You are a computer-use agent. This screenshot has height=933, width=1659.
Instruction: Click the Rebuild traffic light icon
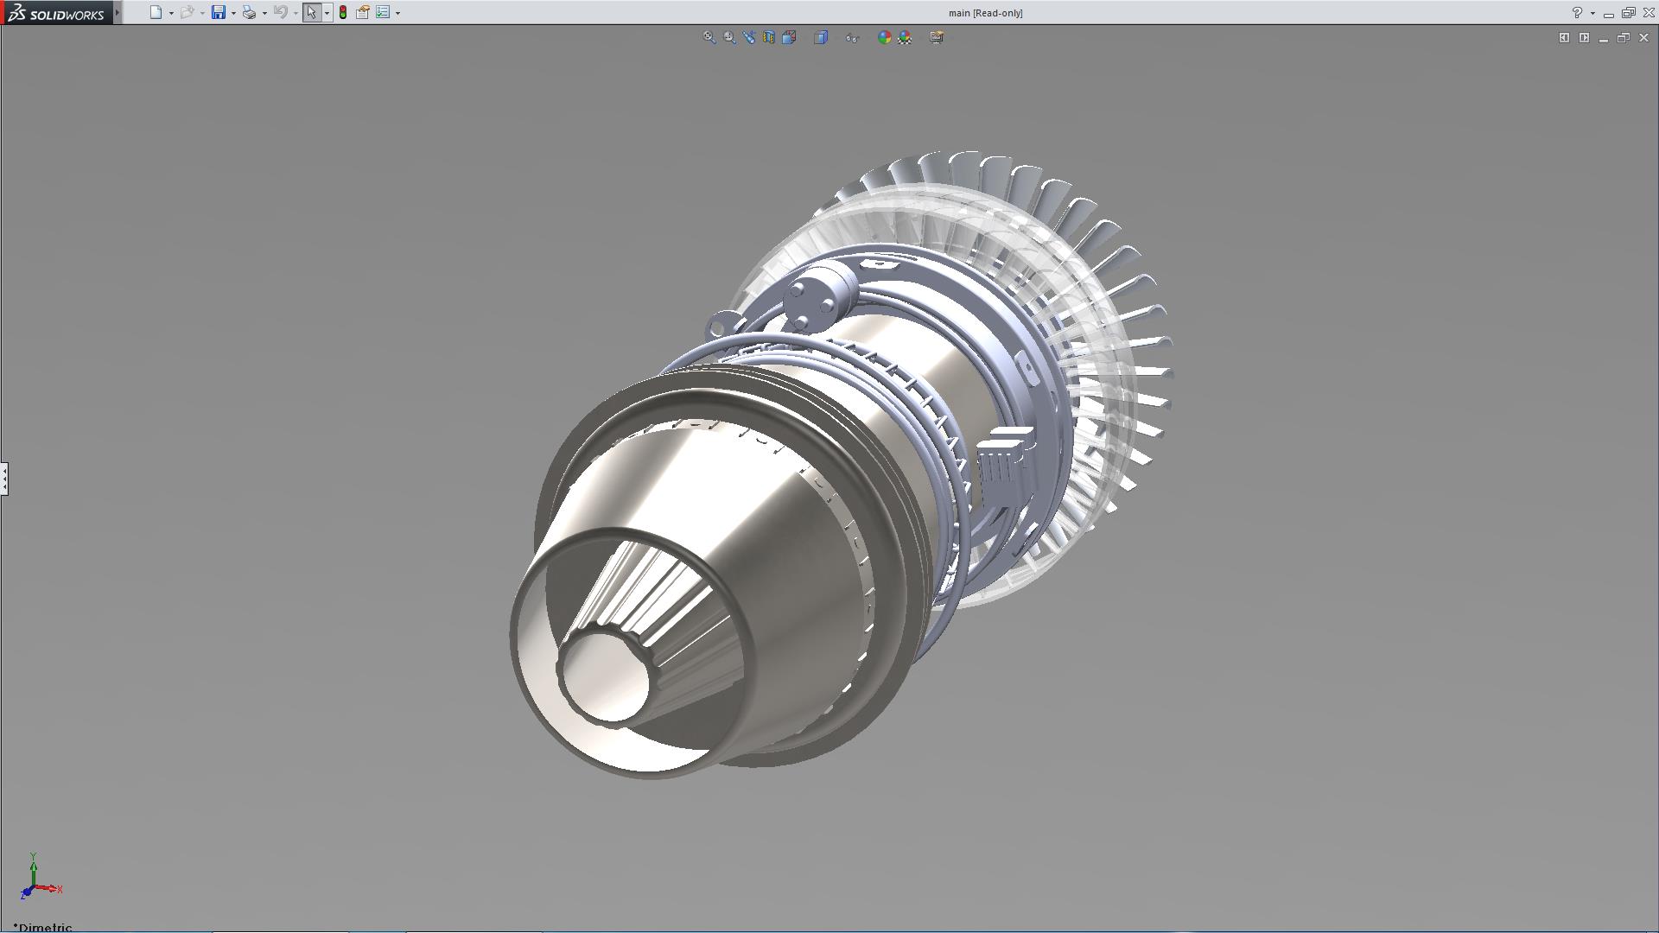click(x=343, y=13)
